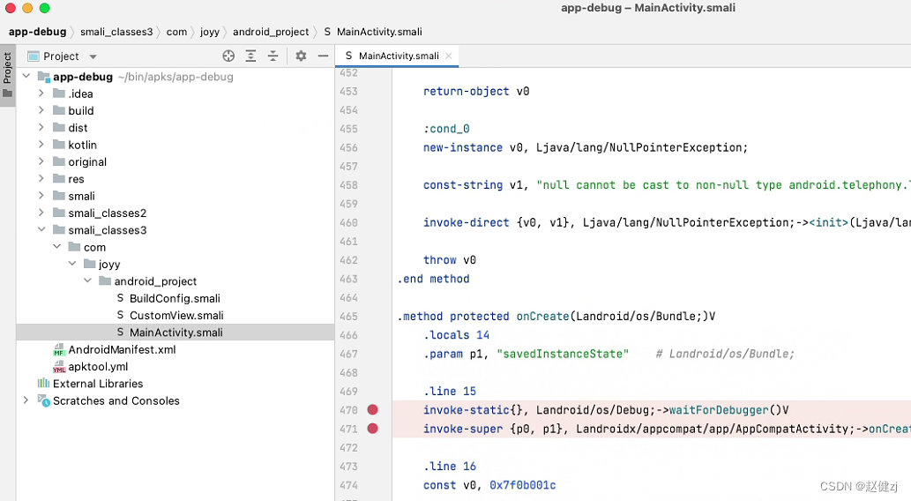Click the .end method line

click(x=433, y=279)
